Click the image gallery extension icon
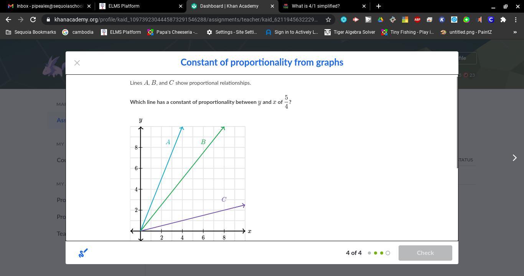 click(430, 20)
